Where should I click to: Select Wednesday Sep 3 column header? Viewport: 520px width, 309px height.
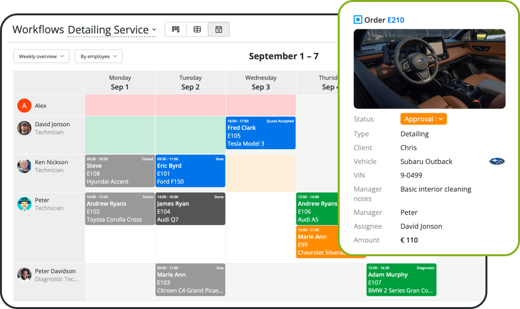pyautogui.click(x=260, y=83)
